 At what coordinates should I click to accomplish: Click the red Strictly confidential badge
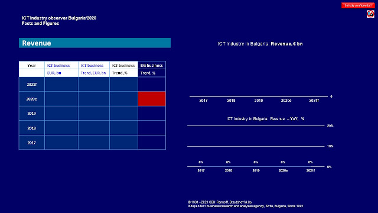358,5
